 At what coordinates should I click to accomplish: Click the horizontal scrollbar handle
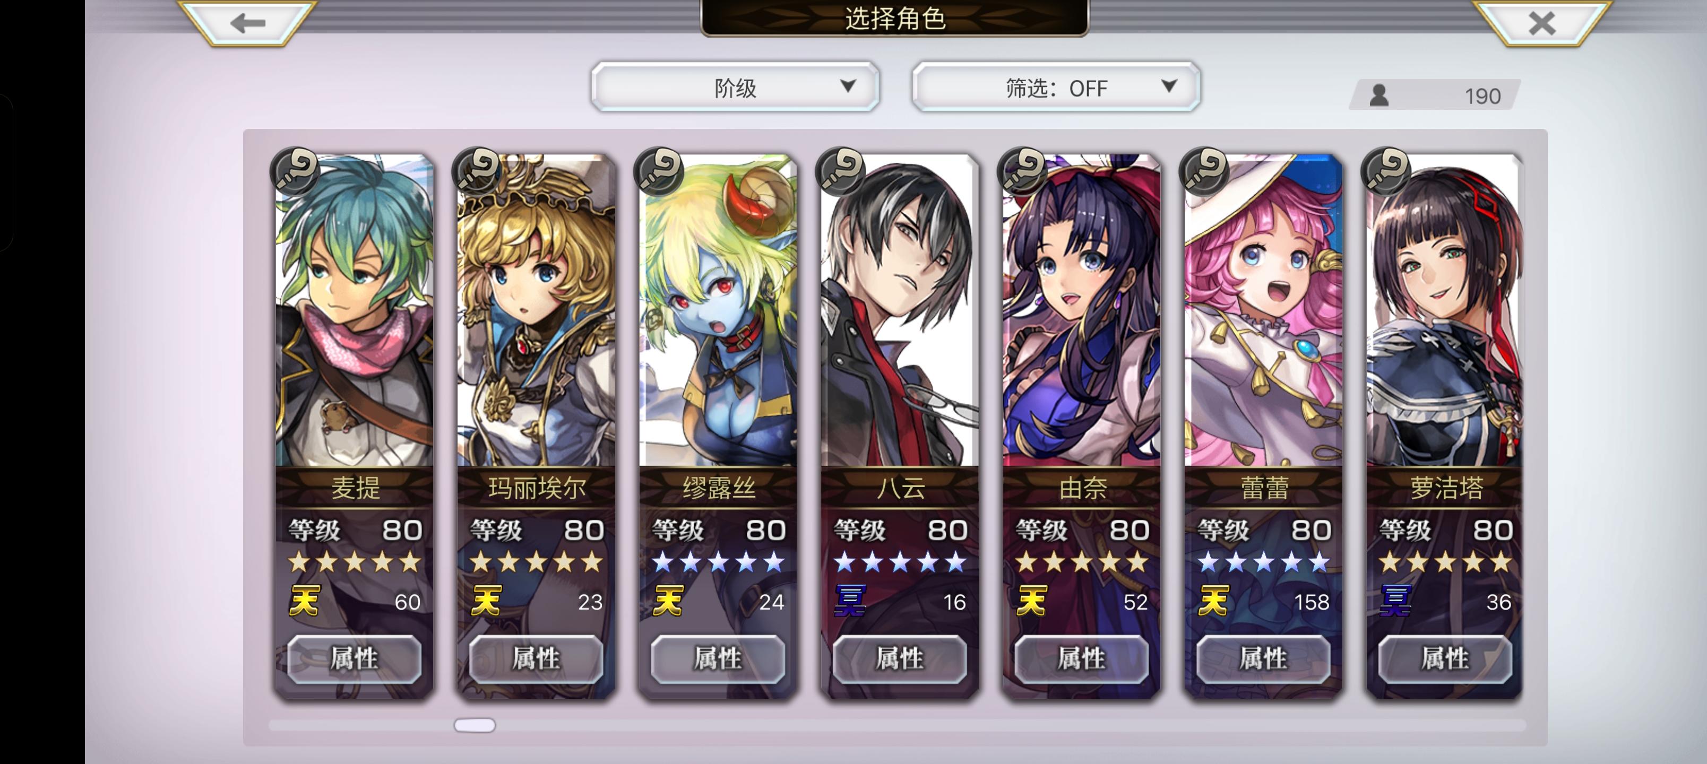click(x=475, y=725)
